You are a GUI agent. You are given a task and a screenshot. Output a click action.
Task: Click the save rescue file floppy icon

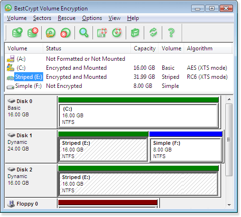pyautogui.click(x=102, y=33)
